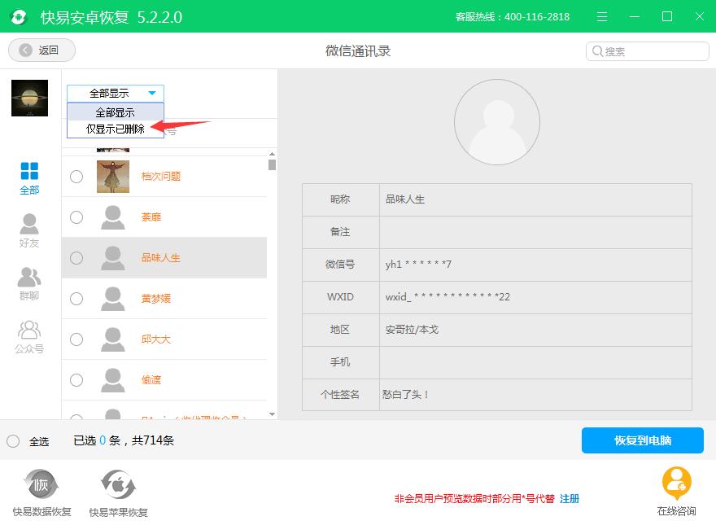Click region value 安哥拉/本戈
716x521 pixels.
pos(412,330)
